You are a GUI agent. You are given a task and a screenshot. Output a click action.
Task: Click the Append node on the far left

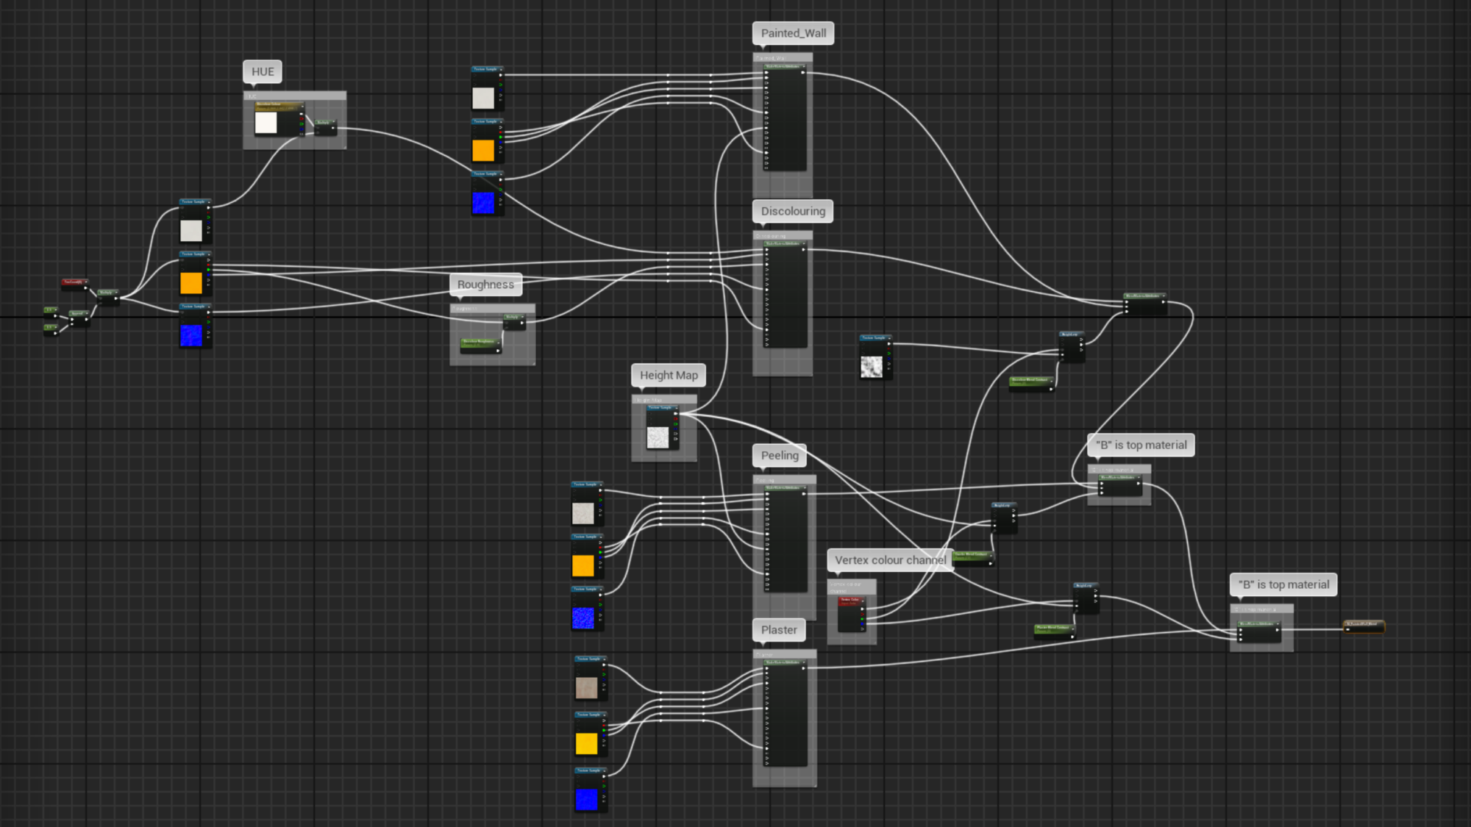76,313
